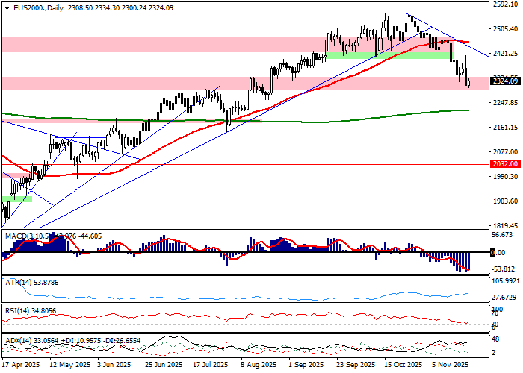This screenshot has height=373, width=523.
Task: Click the current price tag 2324.09
Action: coord(506,81)
